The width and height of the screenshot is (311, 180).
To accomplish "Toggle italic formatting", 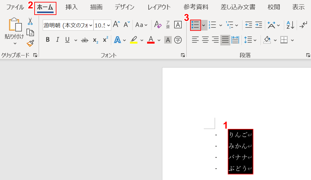I will click(x=57, y=40).
